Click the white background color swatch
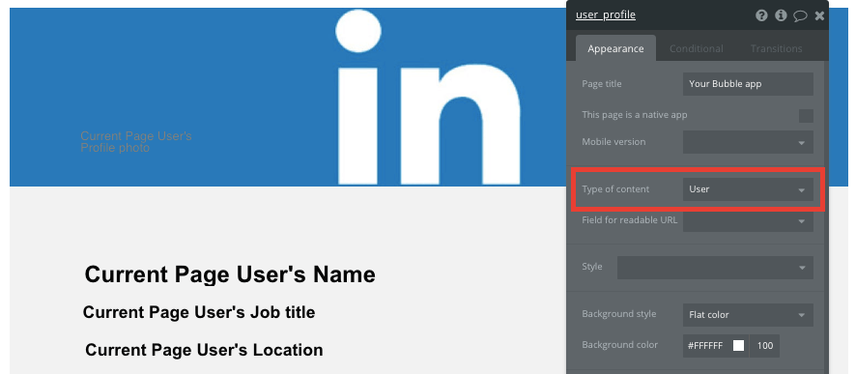The image size is (856, 374). click(x=739, y=346)
